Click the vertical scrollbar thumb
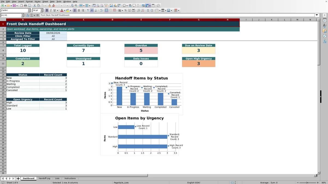 [x=319, y=43]
